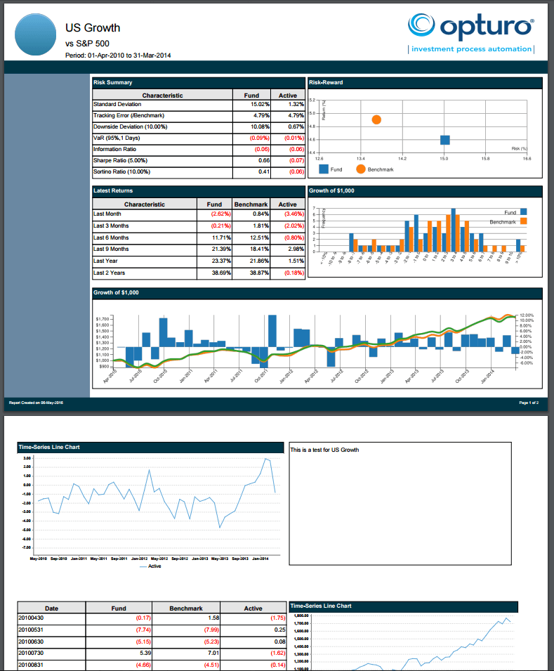
Task: Click the Fund legend square below Risk-Reward chart
Action: [x=323, y=169]
